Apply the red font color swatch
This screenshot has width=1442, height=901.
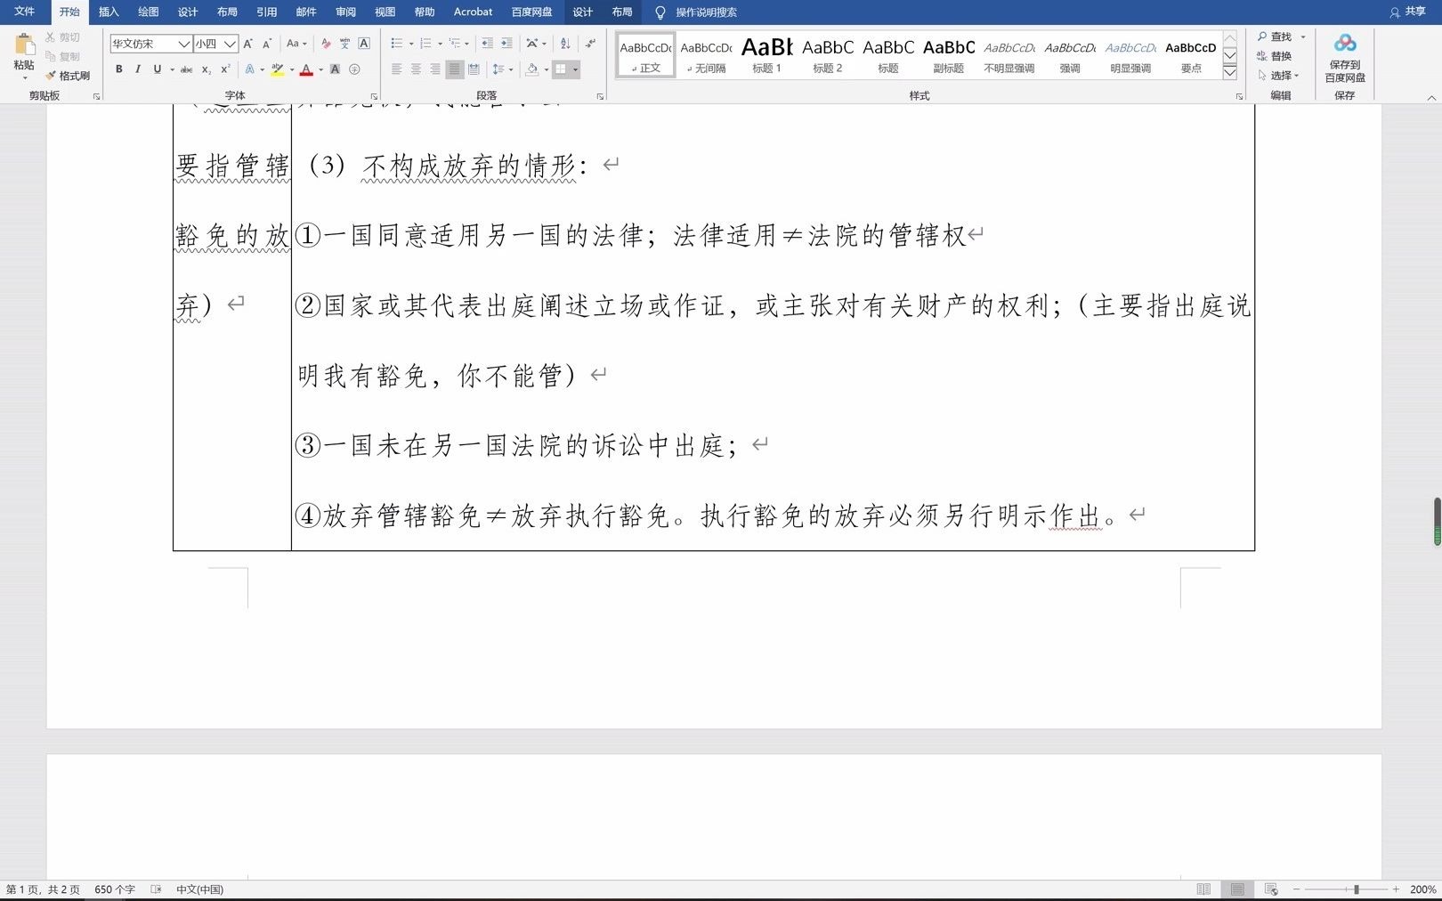tap(306, 69)
